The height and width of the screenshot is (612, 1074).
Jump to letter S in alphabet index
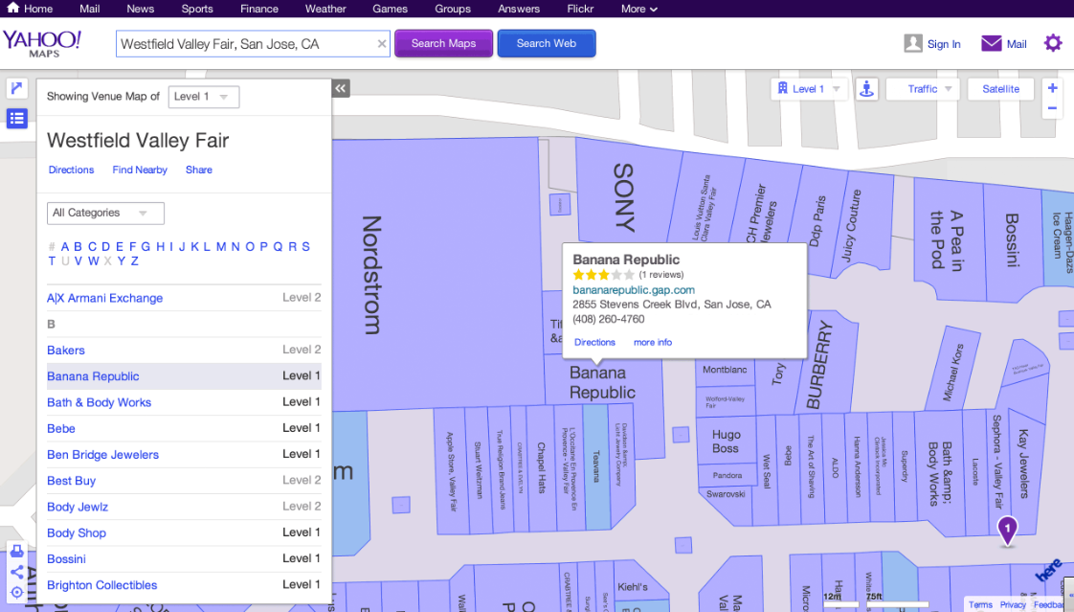click(305, 247)
